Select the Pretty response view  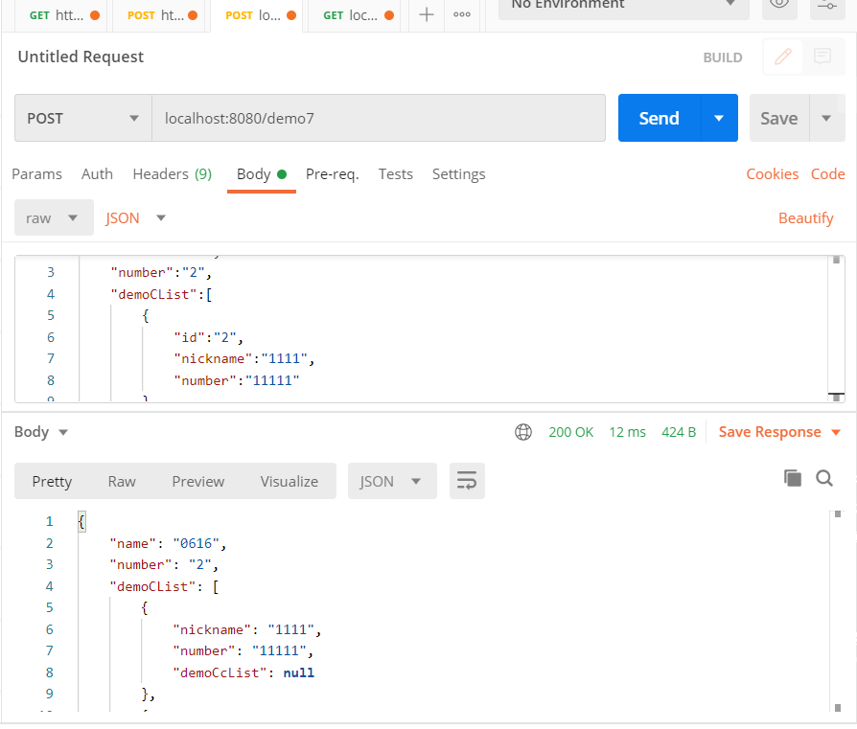[x=52, y=481]
